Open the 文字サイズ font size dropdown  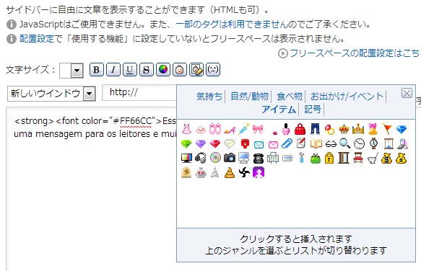71,71
